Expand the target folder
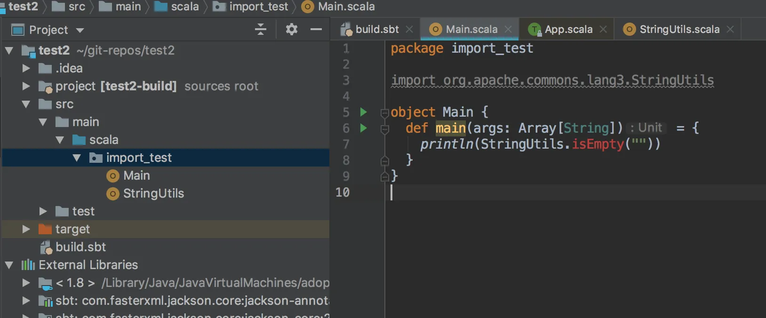766x318 pixels. [26, 229]
